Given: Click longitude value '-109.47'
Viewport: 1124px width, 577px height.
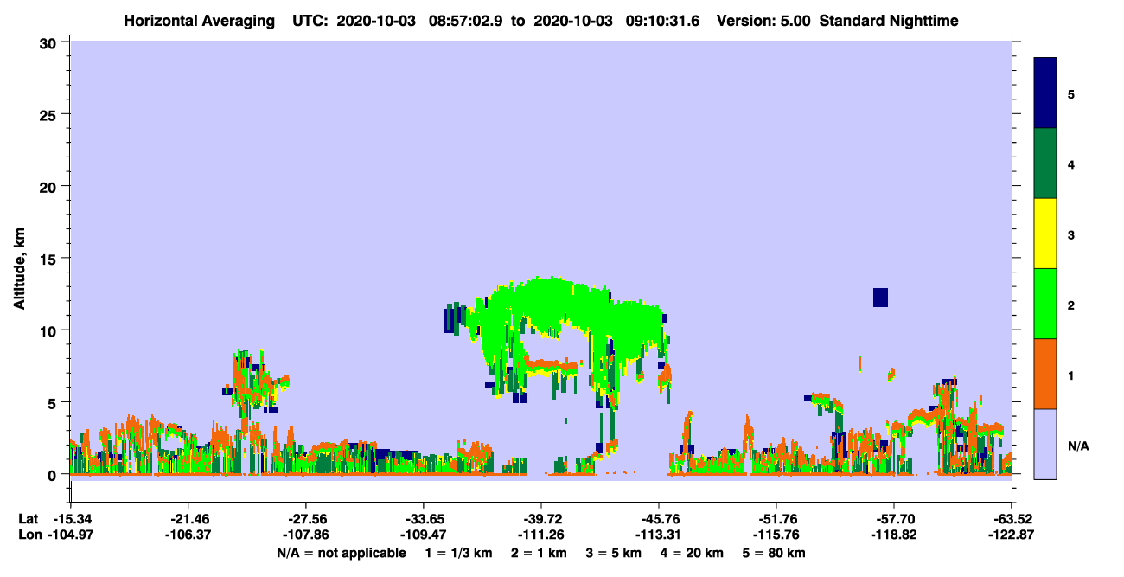Looking at the screenshot, I should point(424,535).
